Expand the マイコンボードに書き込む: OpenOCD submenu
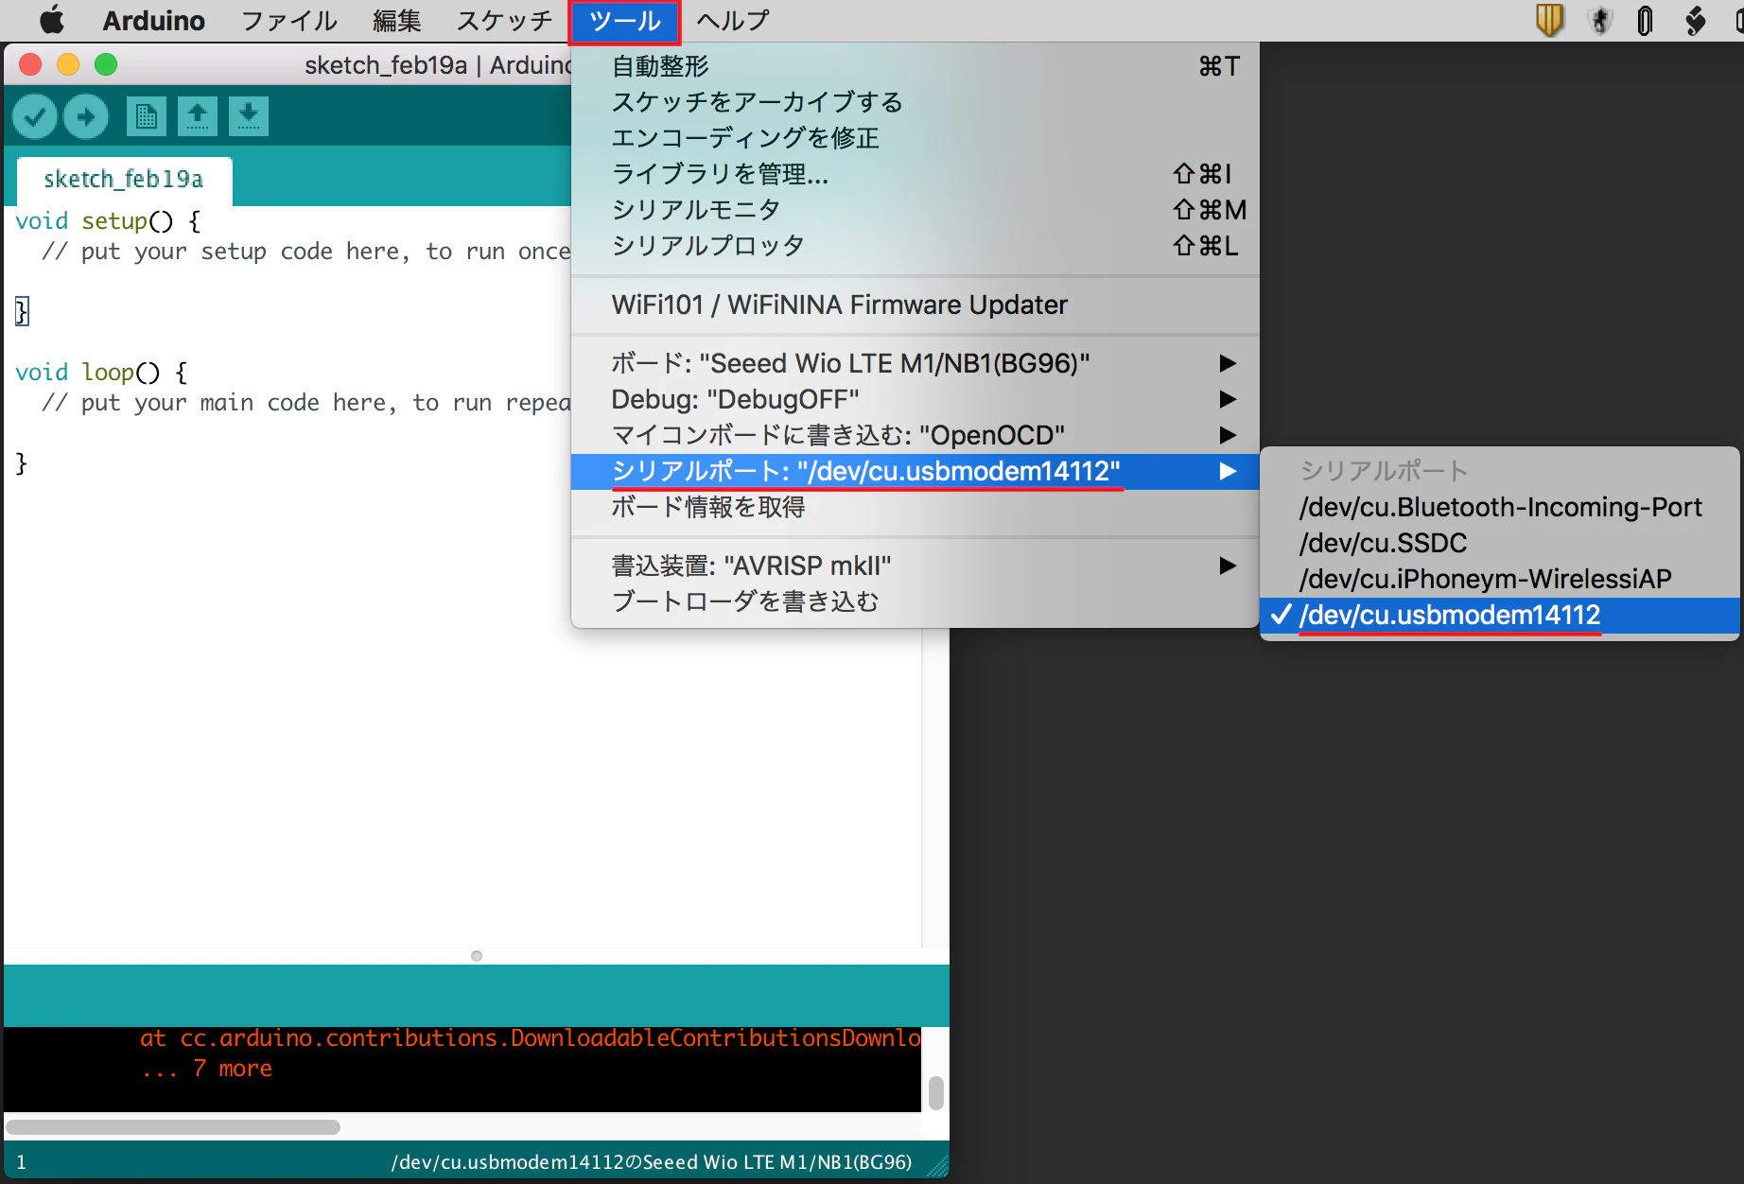This screenshot has width=1744, height=1184. point(915,435)
